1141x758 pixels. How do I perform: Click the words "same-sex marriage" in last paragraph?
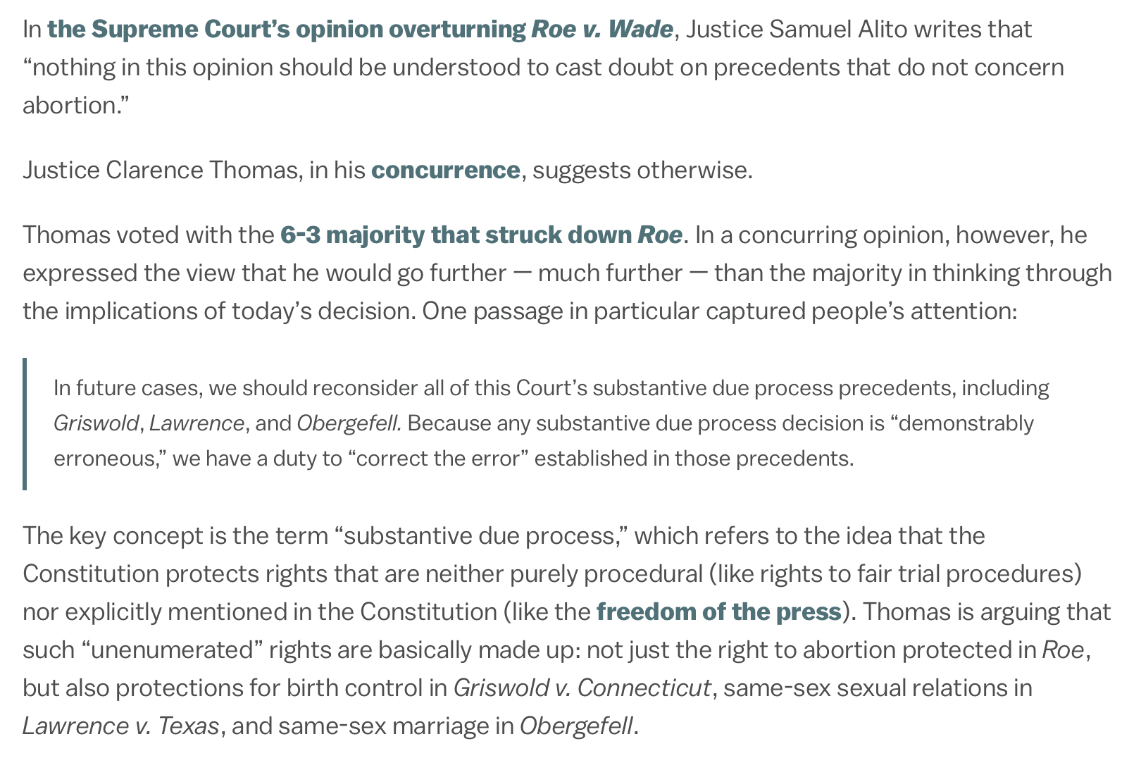[x=397, y=726]
